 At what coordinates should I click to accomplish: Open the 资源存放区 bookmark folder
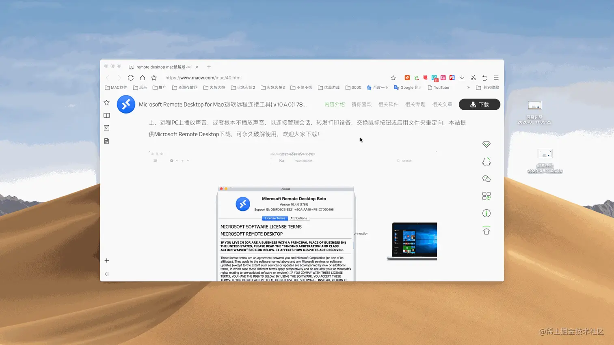(185, 88)
